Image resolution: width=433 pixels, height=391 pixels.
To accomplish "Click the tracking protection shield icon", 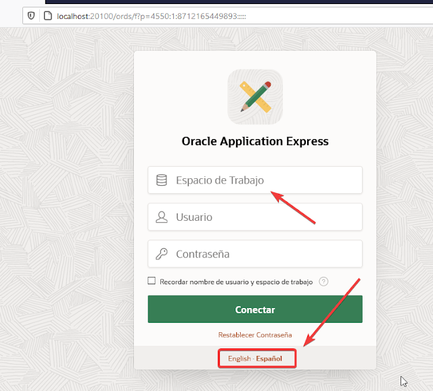I will coord(31,16).
